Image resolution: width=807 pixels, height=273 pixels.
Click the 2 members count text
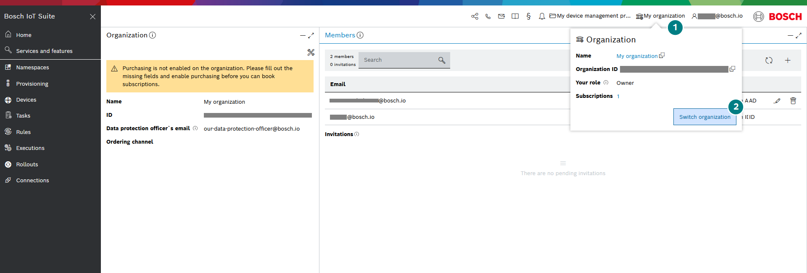pos(342,56)
